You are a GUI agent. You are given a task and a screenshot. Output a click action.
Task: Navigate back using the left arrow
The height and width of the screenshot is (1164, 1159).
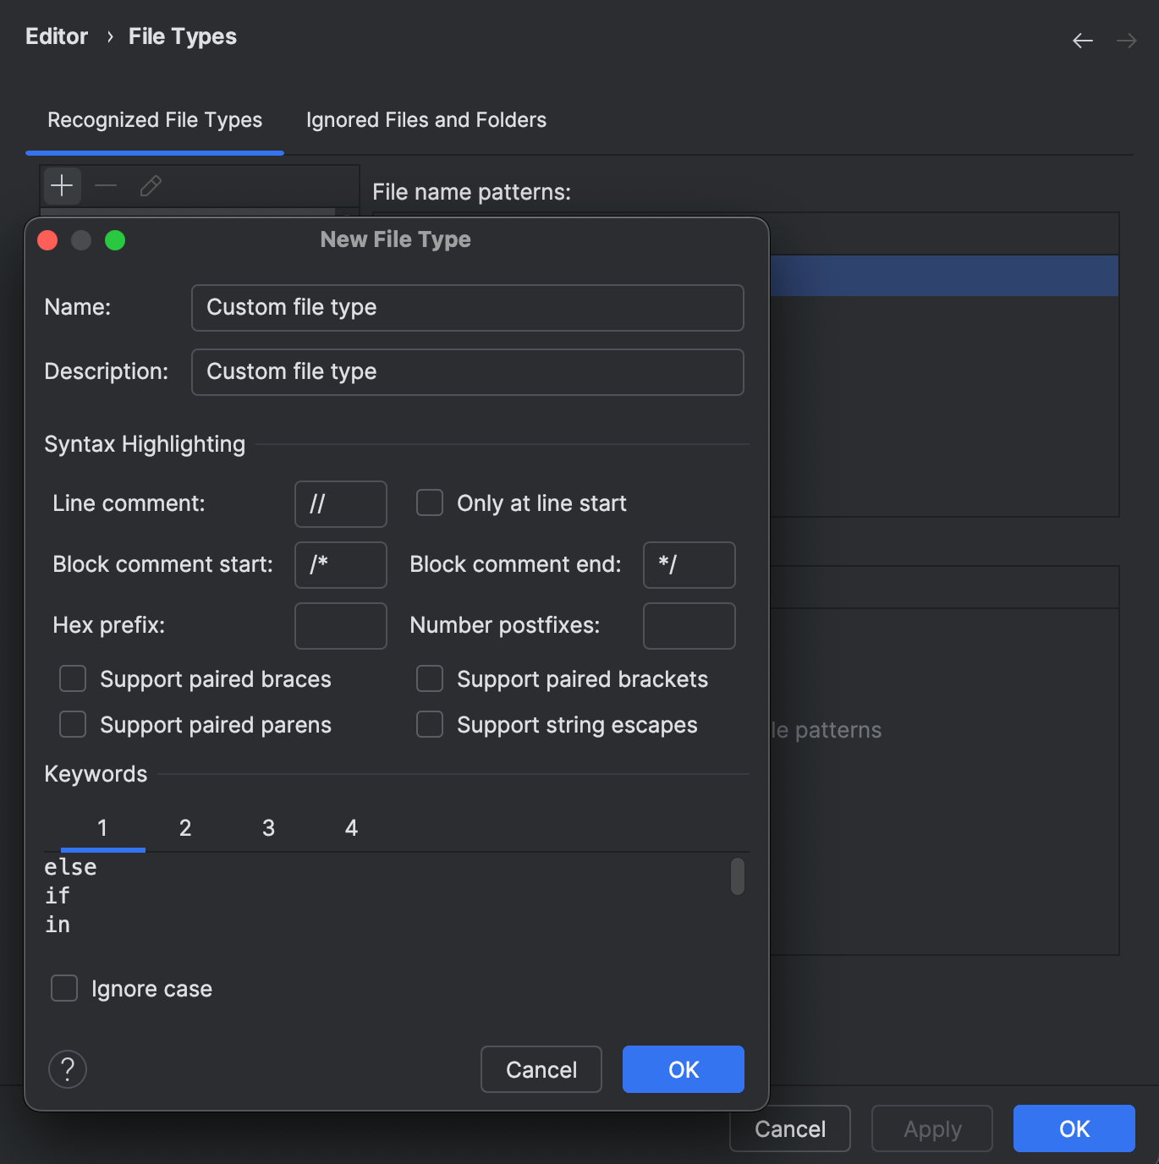point(1083,40)
